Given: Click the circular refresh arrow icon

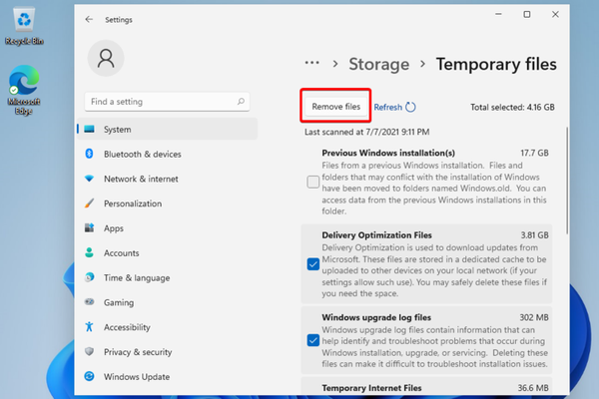Looking at the screenshot, I should (410, 107).
